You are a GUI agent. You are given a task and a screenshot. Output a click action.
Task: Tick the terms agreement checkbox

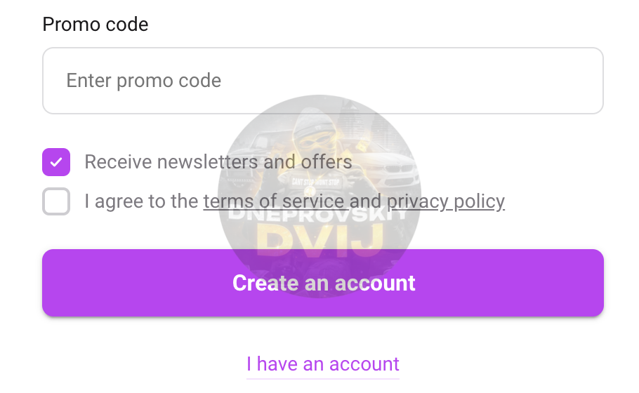56,201
